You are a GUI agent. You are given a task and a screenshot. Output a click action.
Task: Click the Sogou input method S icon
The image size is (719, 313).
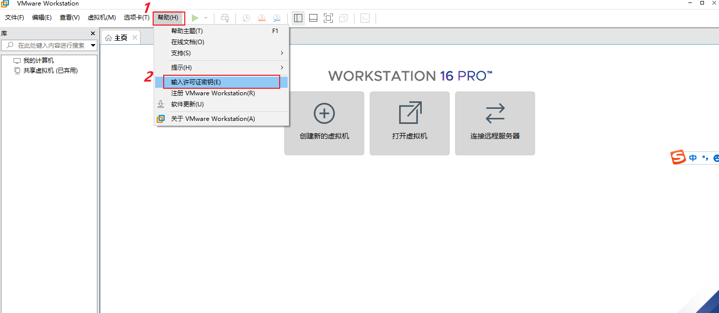coord(678,158)
